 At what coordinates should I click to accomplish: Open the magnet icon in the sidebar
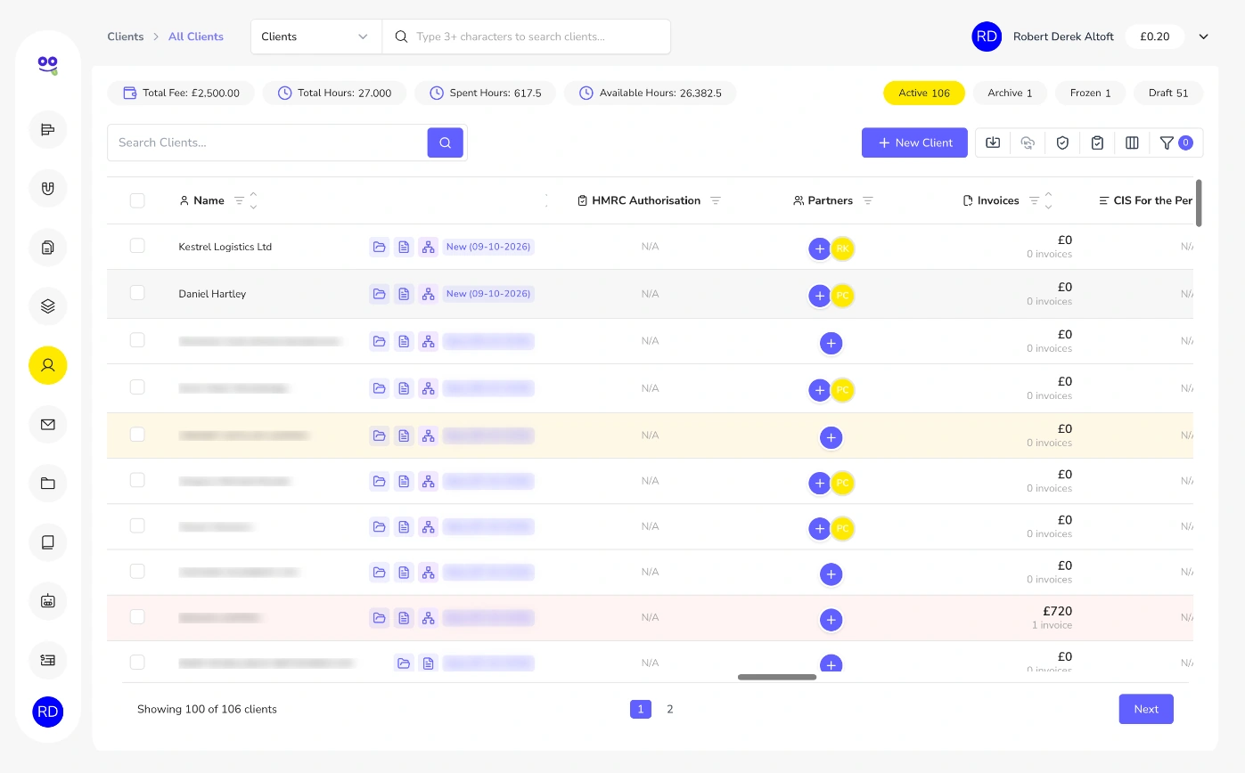tap(48, 189)
